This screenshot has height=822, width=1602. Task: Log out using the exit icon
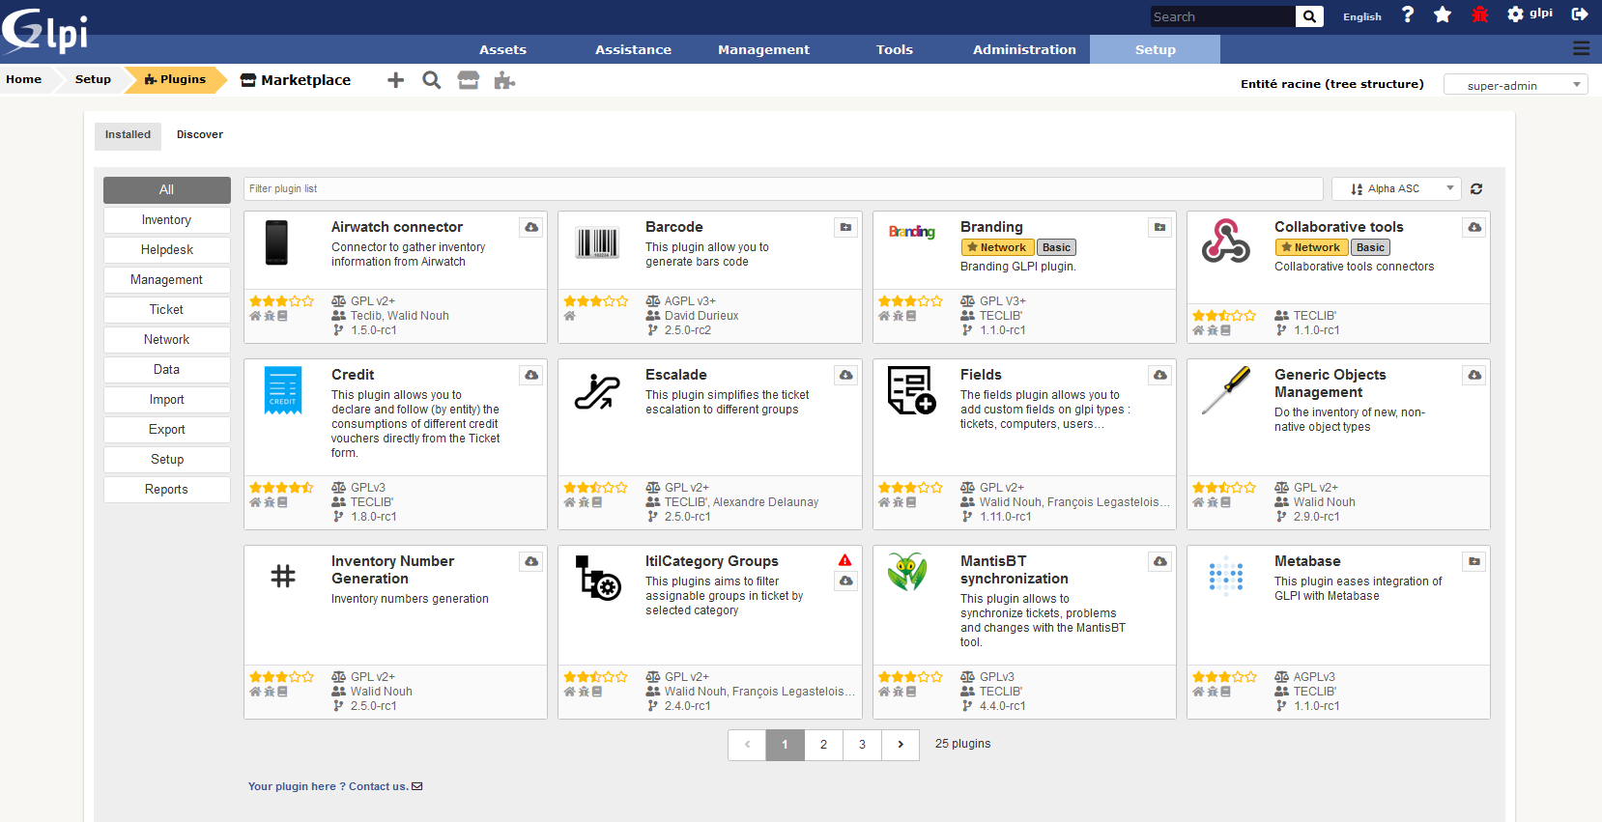point(1580,14)
